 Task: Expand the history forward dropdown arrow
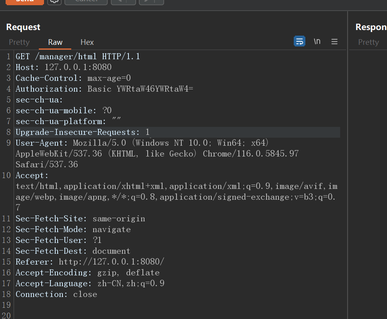pyautogui.click(x=158, y=2)
